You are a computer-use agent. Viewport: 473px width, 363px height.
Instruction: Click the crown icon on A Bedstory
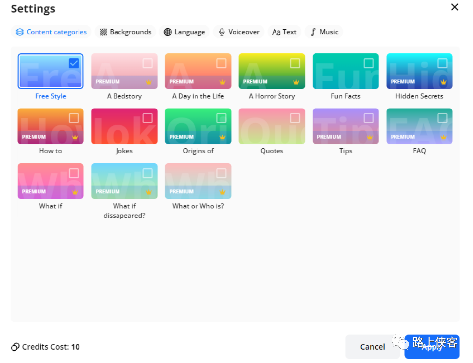tap(148, 82)
